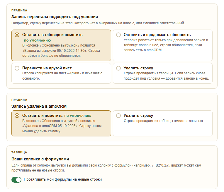Click description mentioning 'Вышла из выгрузки 05.10.2026 14:30'

pos(61,51)
